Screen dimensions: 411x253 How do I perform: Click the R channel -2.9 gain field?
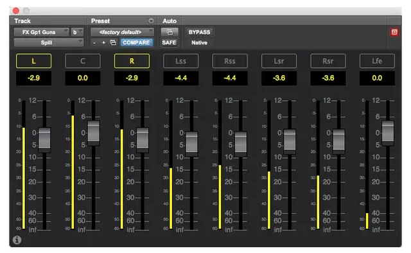132,78
